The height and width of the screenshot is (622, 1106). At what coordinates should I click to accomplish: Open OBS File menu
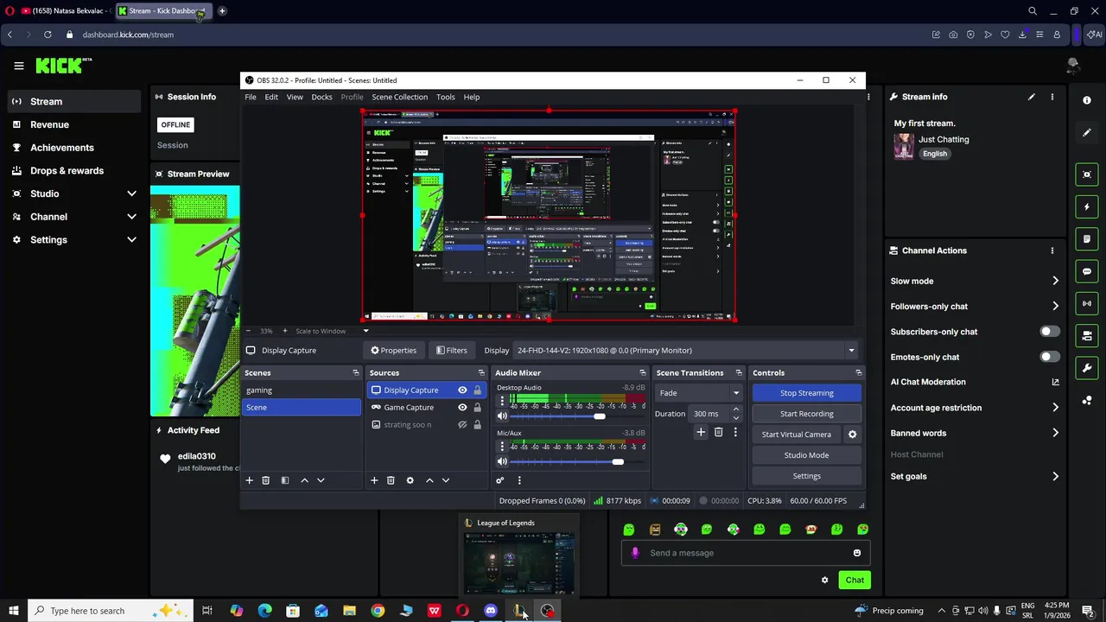coord(251,97)
